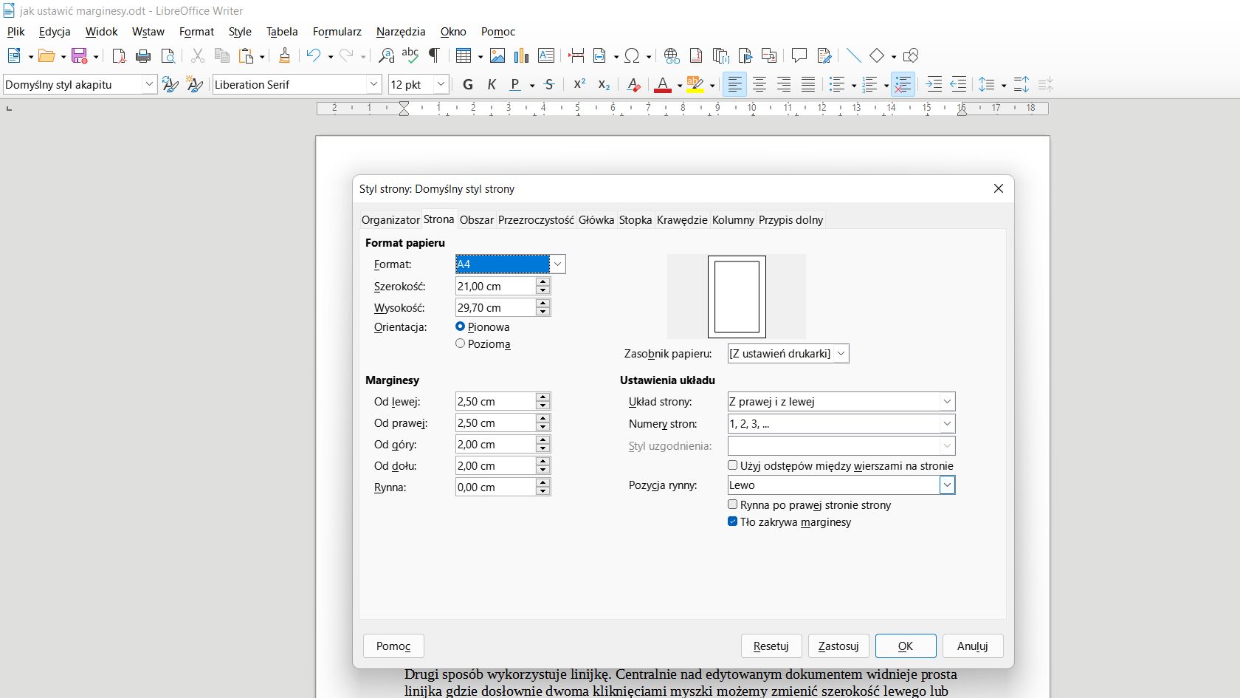1240x698 pixels.
Task: Increase the Od lewej margin value
Action: click(542, 397)
